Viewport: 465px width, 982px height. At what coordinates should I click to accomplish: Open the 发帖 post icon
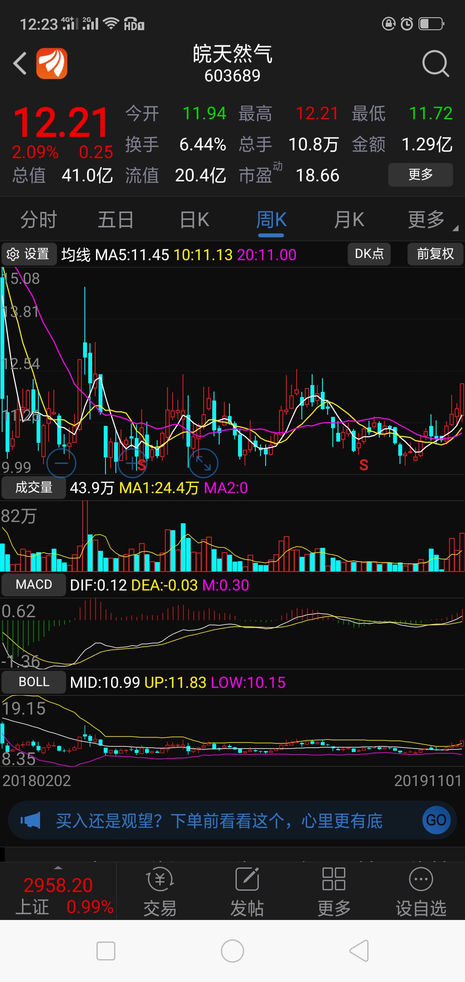tap(247, 892)
